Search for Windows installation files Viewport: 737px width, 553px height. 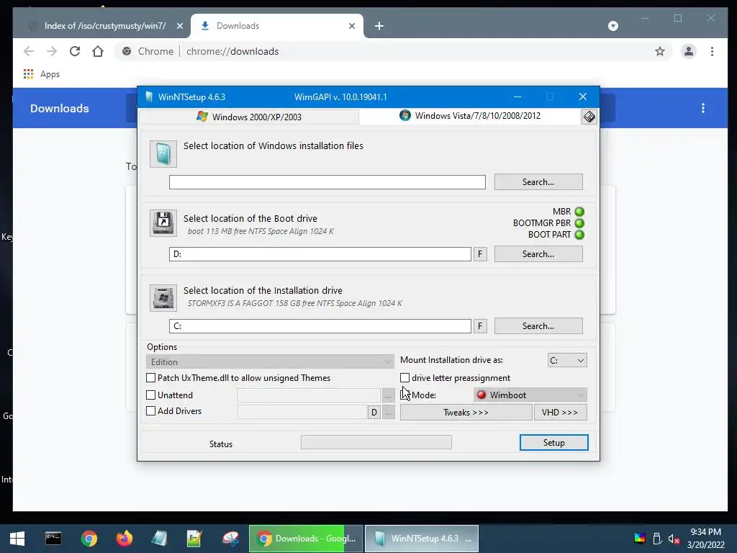coord(538,182)
